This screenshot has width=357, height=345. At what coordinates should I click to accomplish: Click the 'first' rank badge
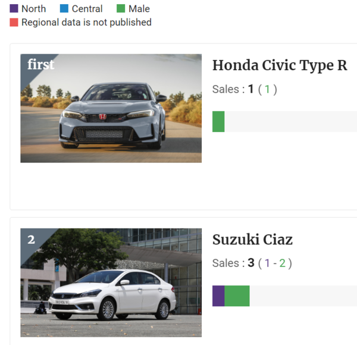[40, 64]
